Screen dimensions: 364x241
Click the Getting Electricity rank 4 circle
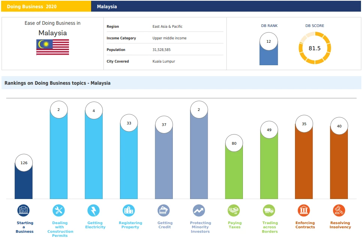coord(94,111)
